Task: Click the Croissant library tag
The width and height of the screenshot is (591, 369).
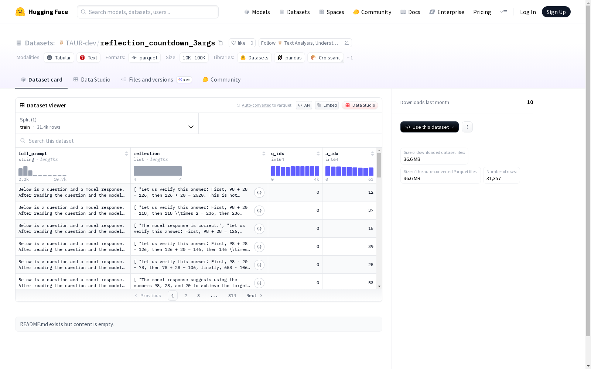Action: pyautogui.click(x=325, y=58)
